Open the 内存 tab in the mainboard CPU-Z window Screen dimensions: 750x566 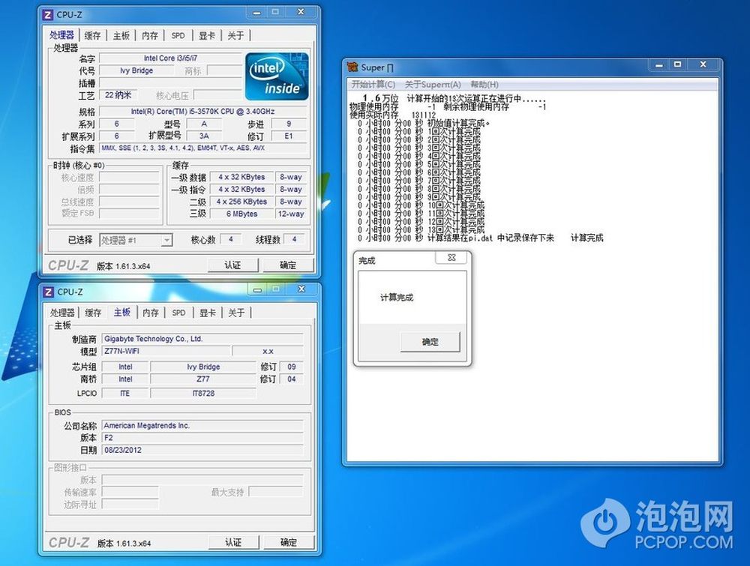point(150,313)
